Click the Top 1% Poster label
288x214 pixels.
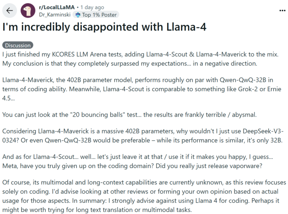pos(100,15)
